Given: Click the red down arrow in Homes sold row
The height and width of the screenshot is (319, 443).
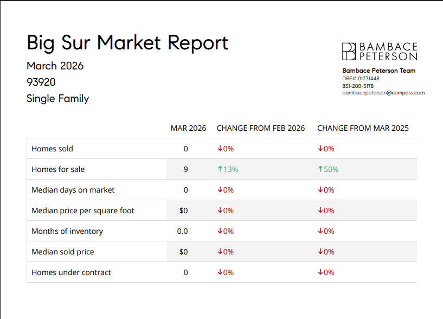Looking at the screenshot, I should tap(220, 149).
